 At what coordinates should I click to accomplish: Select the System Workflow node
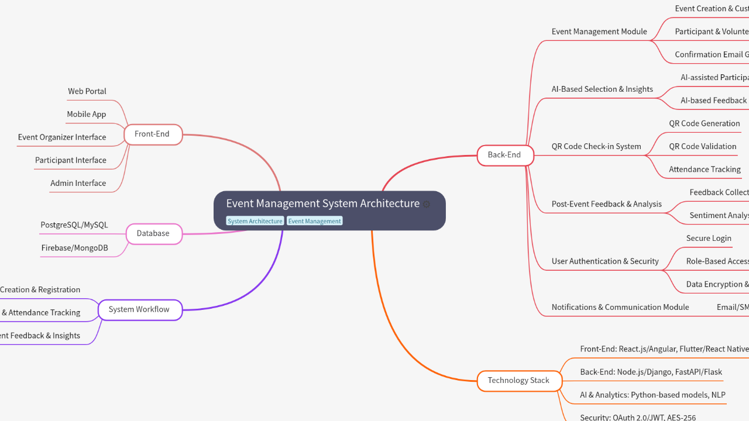(x=139, y=309)
